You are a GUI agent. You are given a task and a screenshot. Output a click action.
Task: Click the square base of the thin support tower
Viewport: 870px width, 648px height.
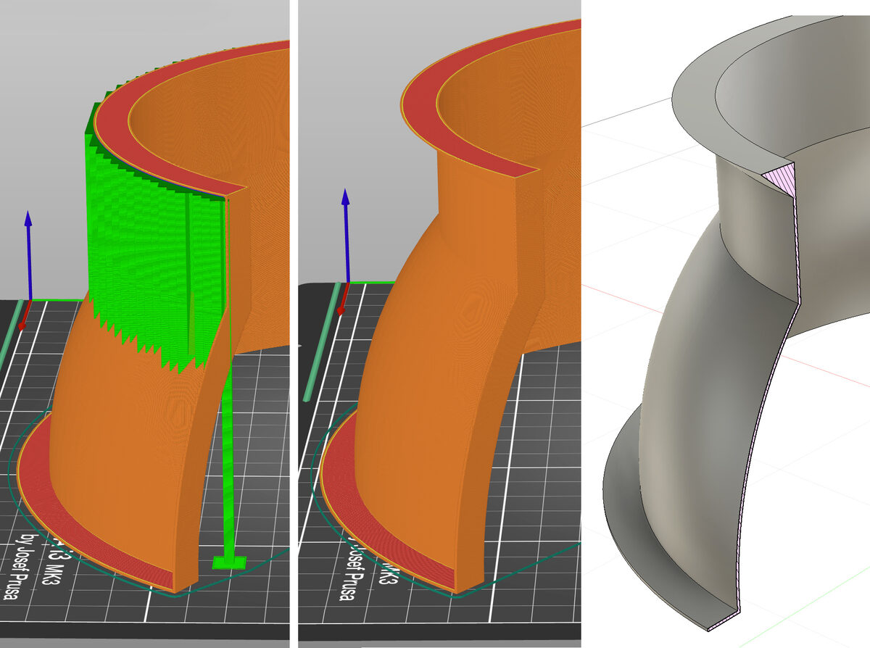click(x=229, y=562)
